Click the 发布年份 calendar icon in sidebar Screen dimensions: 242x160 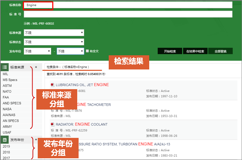(5, 140)
